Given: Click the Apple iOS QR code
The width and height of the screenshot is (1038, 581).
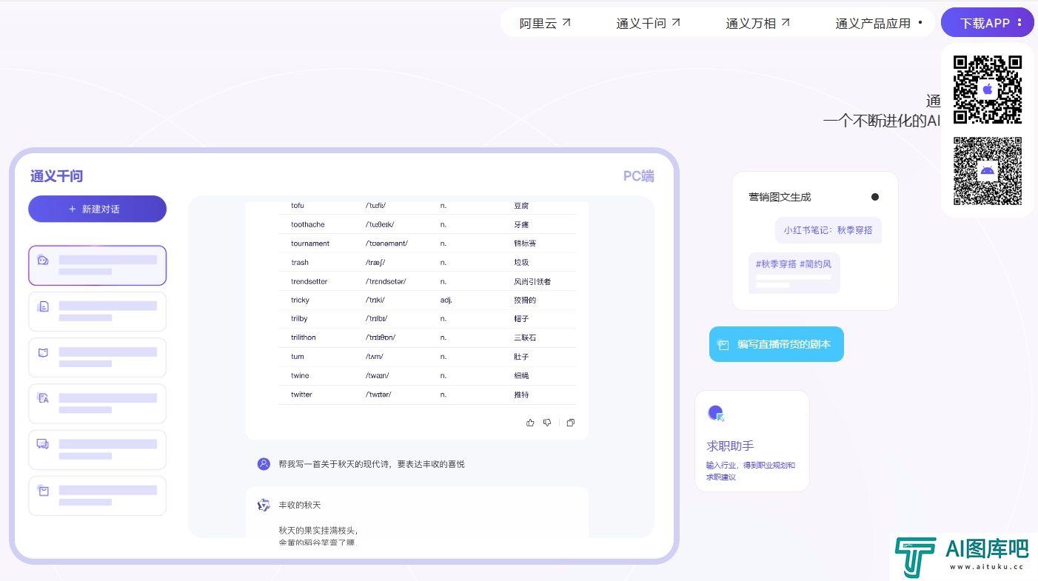Looking at the screenshot, I should point(988,90).
